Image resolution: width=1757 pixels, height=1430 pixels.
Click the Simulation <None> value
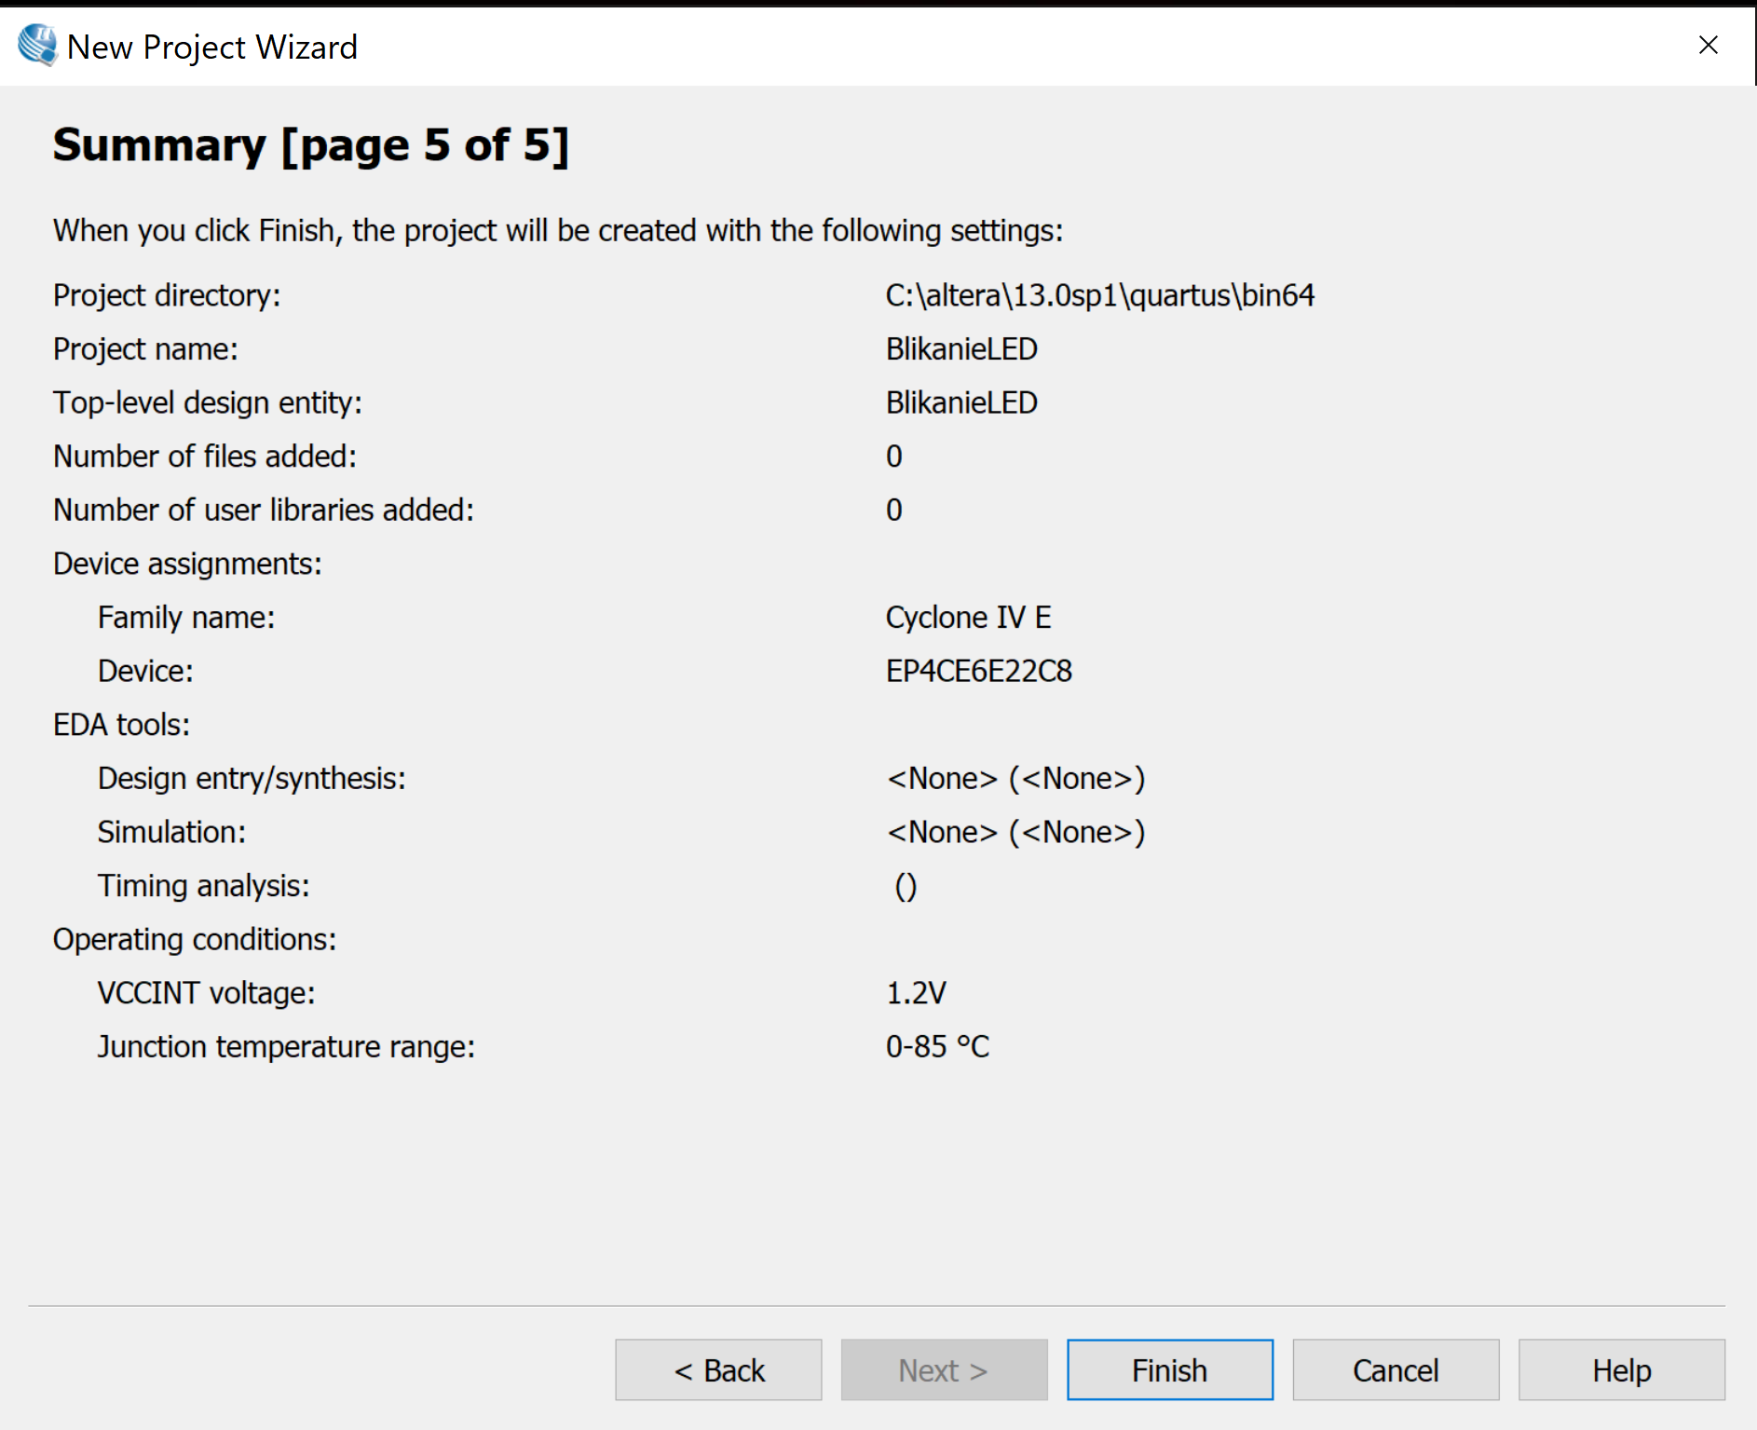1015,832
